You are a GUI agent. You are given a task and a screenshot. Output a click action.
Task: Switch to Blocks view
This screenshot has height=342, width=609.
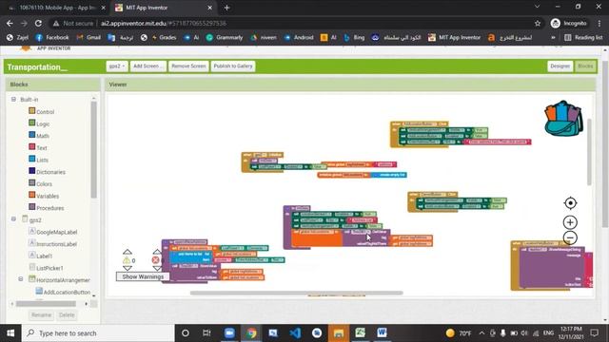585,66
